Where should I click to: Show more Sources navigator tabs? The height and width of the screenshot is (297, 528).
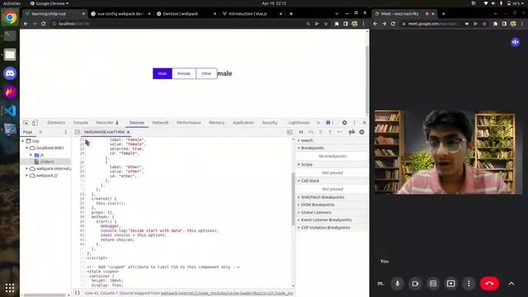click(x=40, y=132)
